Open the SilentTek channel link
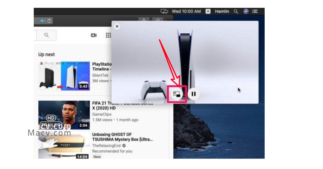This screenshot has height=169, width=323. pyautogui.click(x=100, y=75)
